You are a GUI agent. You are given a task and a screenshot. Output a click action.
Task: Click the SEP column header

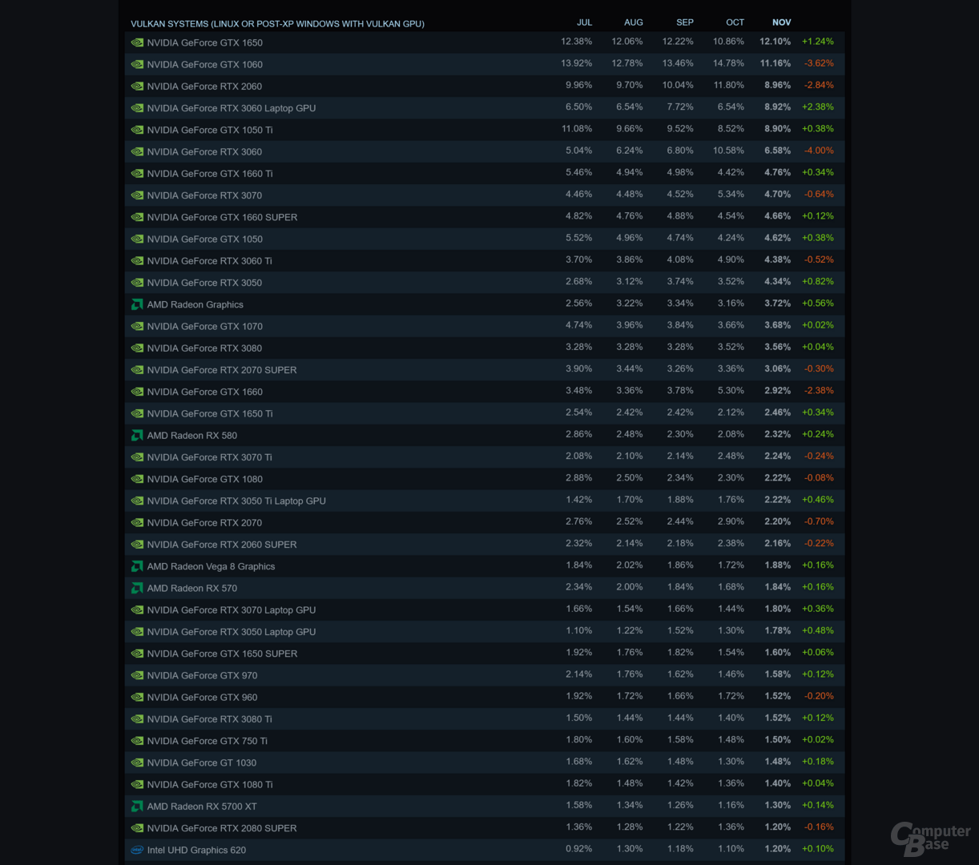pyautogui.click(x=685, y=22)
